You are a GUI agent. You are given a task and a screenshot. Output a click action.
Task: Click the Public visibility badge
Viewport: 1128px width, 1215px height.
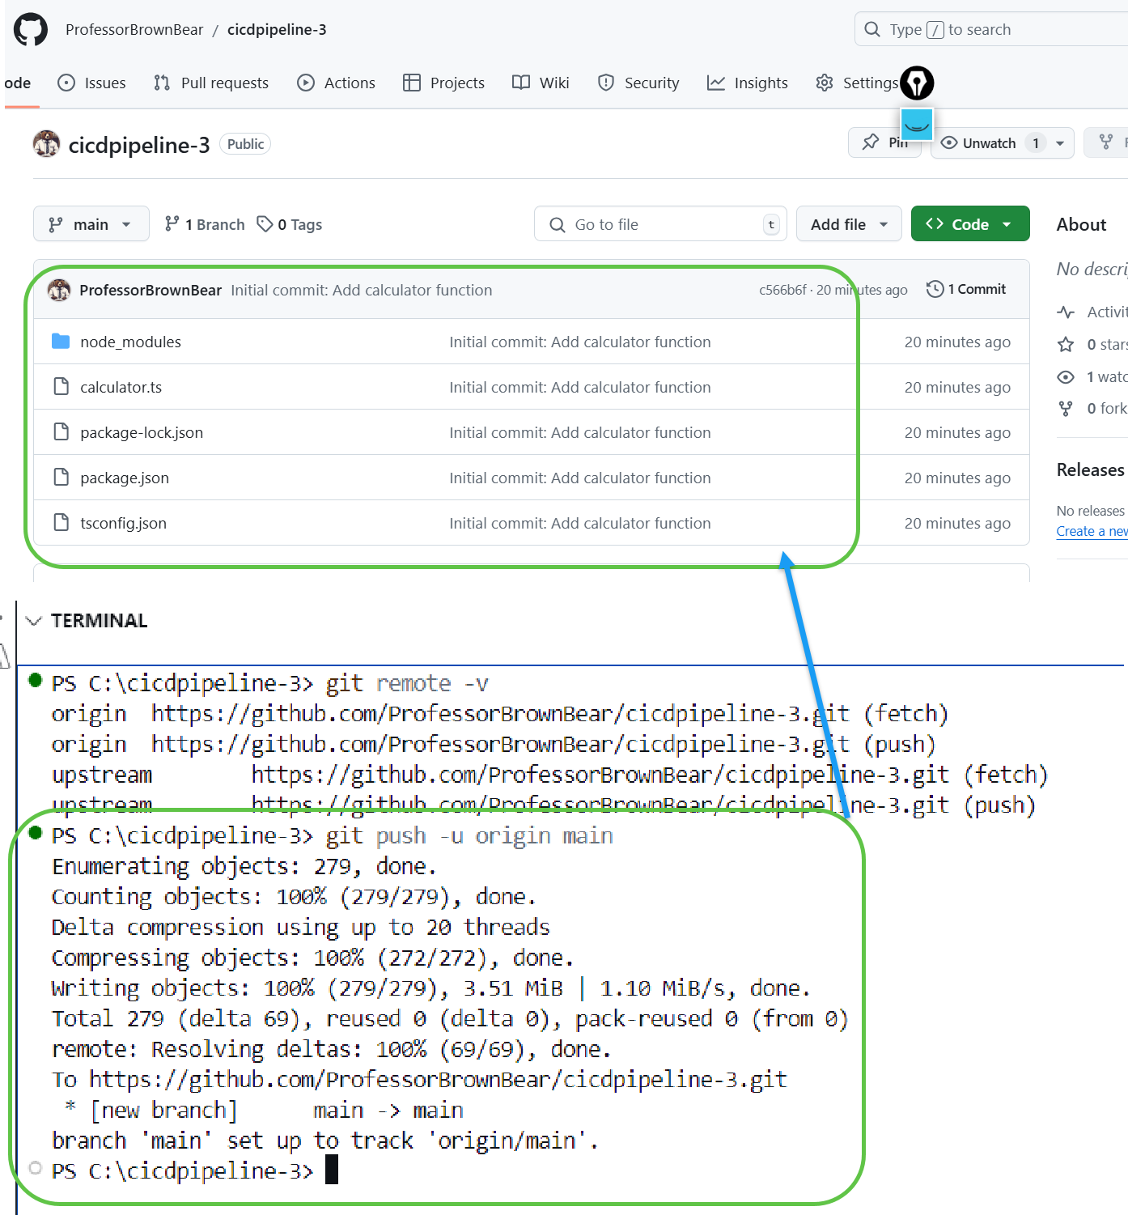coord(245,144)
